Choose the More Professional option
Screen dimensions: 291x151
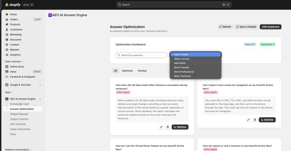pos(196,72)
